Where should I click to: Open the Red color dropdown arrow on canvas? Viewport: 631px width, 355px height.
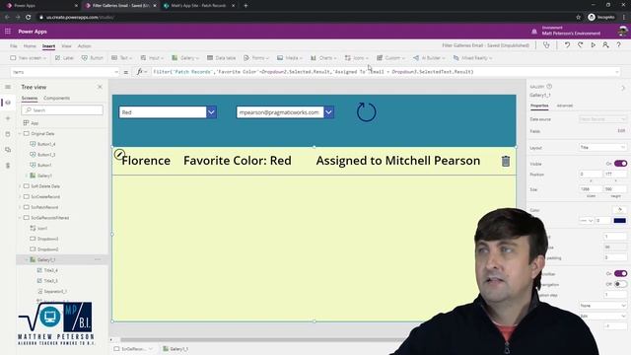pos(211,112)
